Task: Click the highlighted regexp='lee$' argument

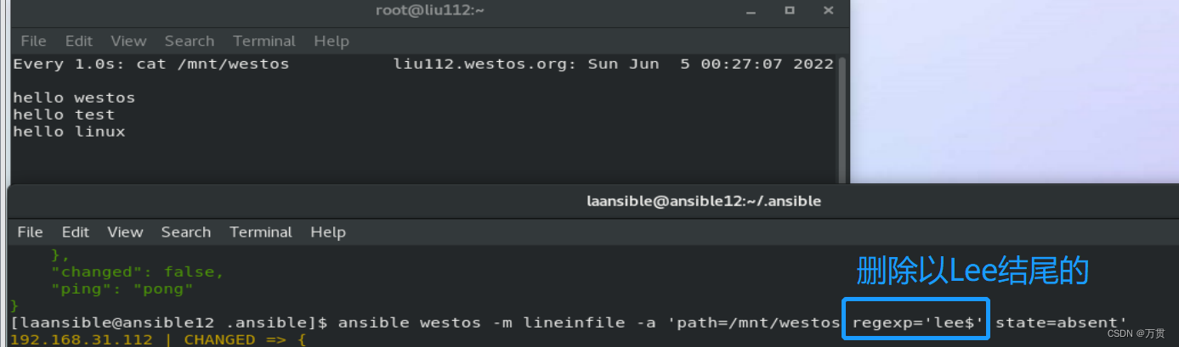Action: pos(916,322)
